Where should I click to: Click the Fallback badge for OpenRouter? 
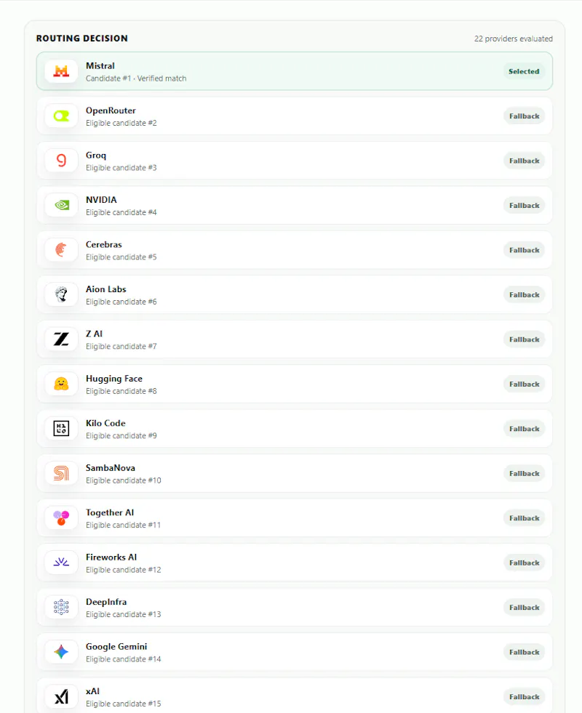(525, 116)
